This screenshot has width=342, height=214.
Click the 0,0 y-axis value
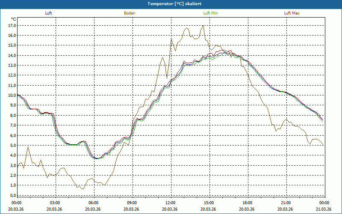coord(13,195)
